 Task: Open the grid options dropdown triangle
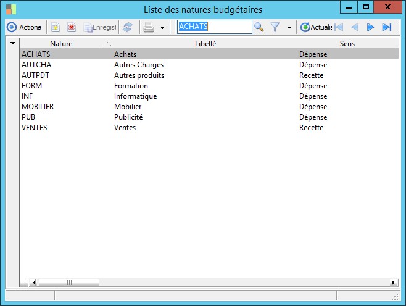(12, 43)
